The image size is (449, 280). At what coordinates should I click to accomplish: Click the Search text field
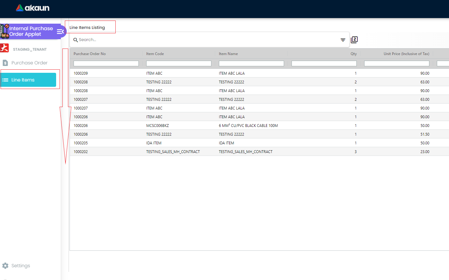[x=206, y=40]
